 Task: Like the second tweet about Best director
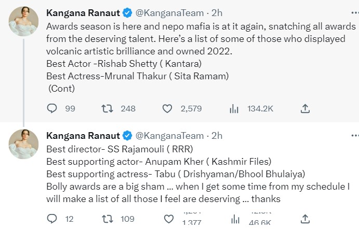click(167, 219)
